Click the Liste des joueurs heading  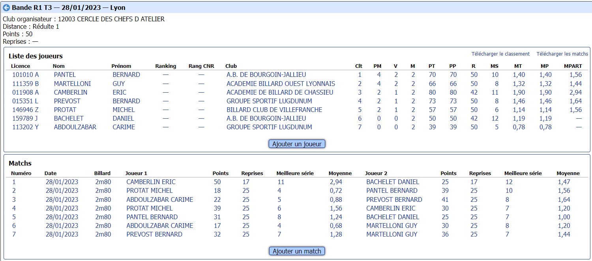point(36,56)
